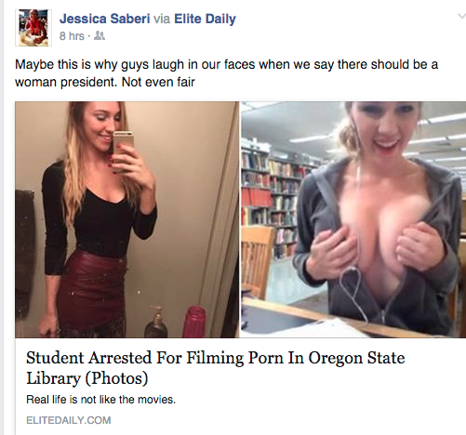The width and height of the screenshot is (466, 435).
Task: Click the poster's profile picture thumbnail
Action: coord(33,28)
